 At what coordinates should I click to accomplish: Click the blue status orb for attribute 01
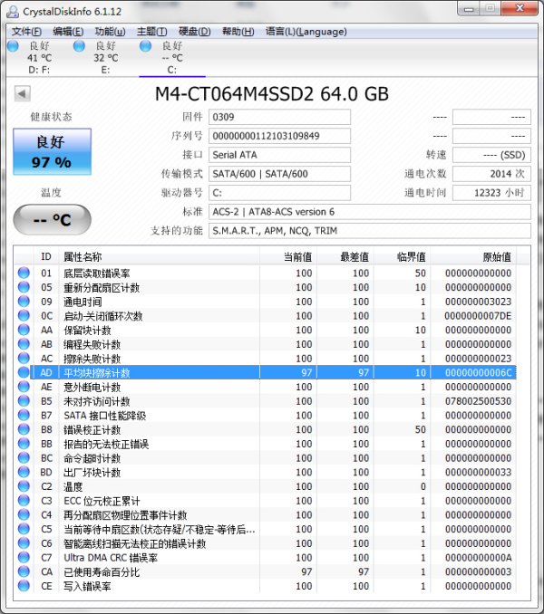[x=24, y=273]
